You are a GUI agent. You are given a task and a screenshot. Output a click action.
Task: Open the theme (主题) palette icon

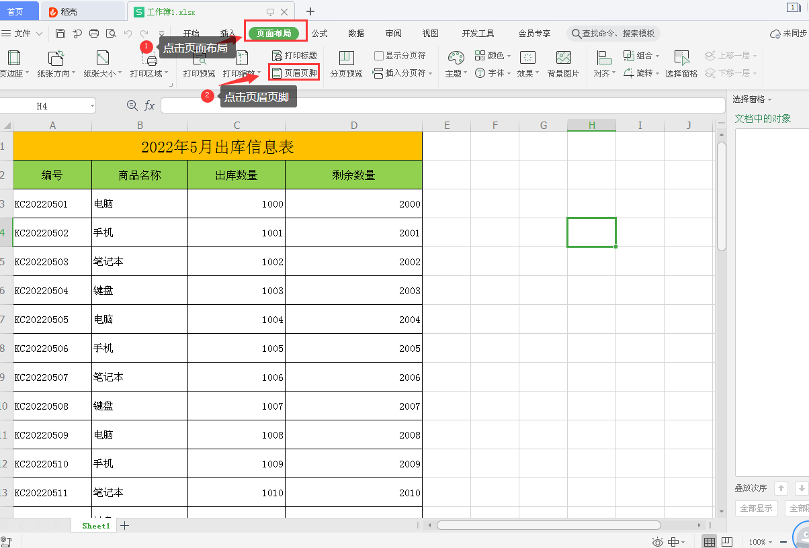pos(456,58)
